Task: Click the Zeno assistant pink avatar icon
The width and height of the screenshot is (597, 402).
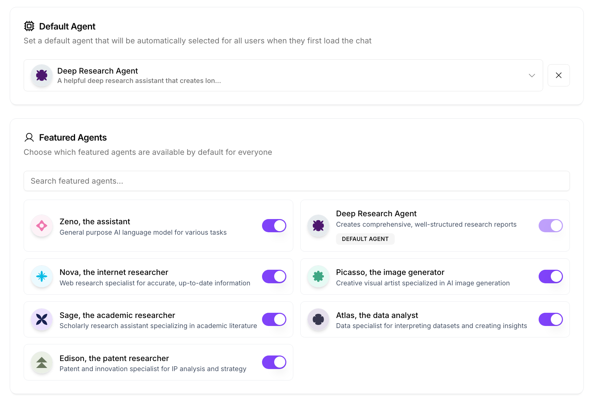Action: point(42,226)
